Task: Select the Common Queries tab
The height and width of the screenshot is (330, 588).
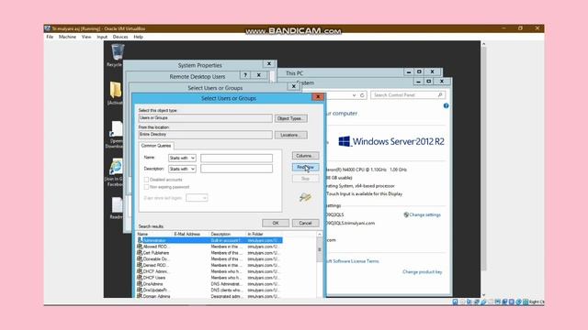Action: (156, 146)
